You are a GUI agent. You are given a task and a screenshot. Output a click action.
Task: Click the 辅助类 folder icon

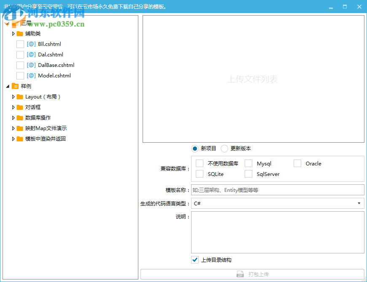click(20, 34)
